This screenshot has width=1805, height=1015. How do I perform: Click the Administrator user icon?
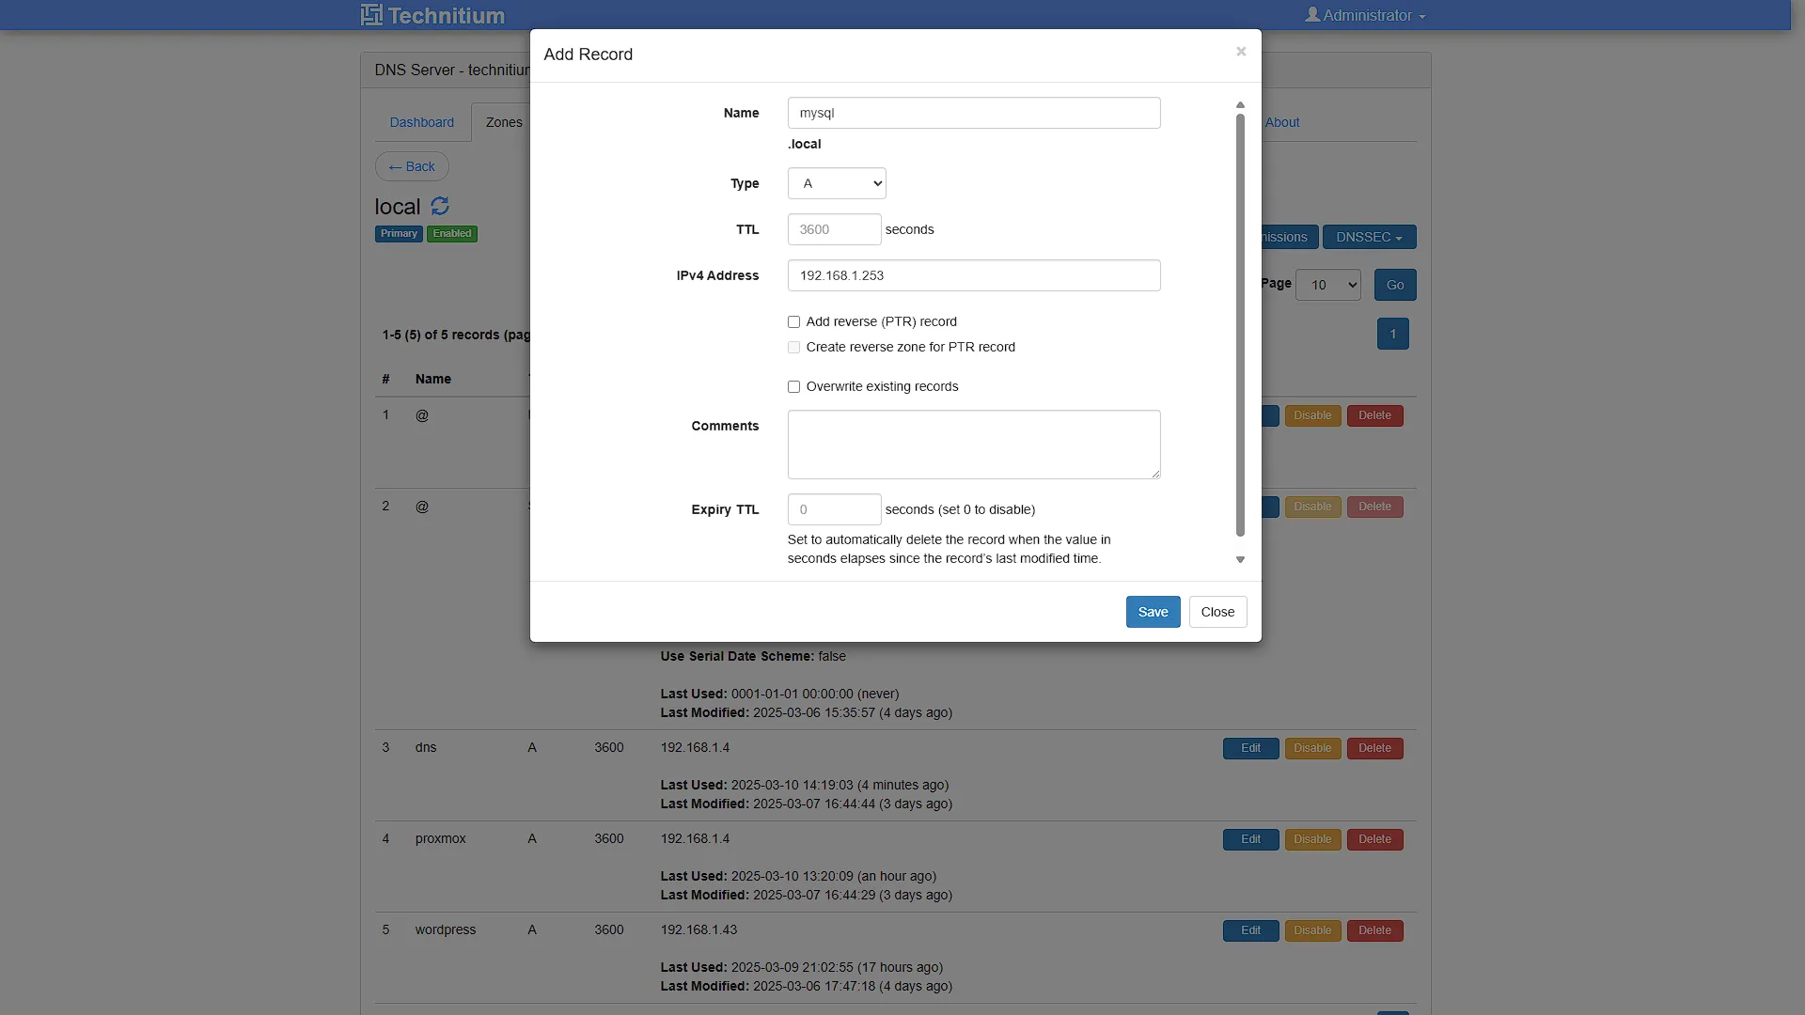pyautogui.click(x=1312, y=15)
